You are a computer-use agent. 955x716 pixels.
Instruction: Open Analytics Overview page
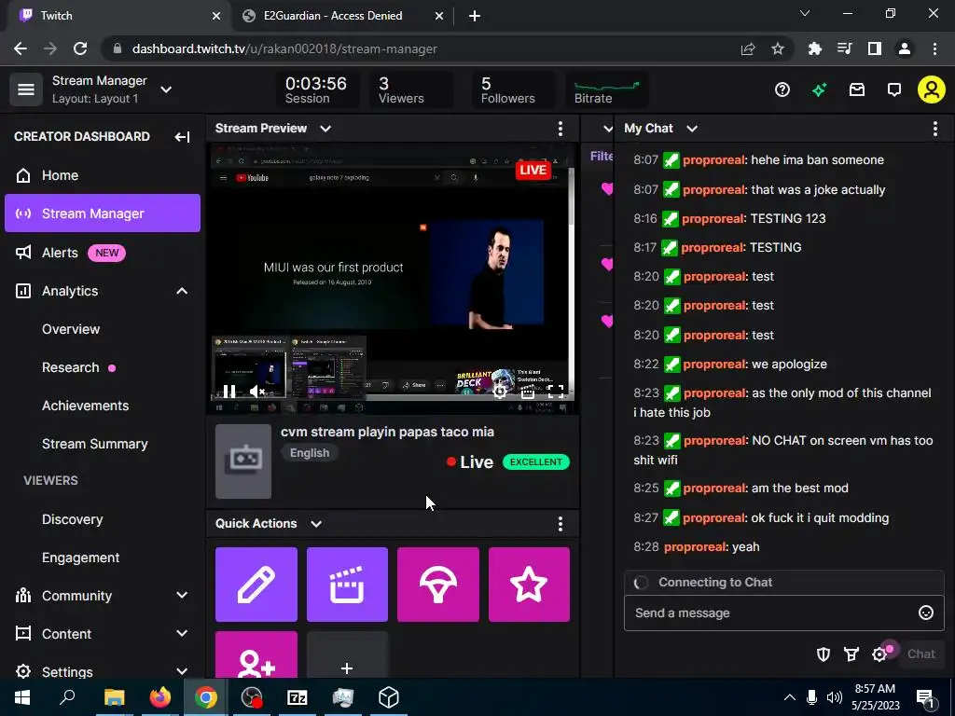pyautogui.click(x=71, y=329)
